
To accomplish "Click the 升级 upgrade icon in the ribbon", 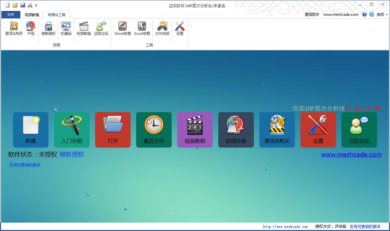I will [x=31, y=28].
